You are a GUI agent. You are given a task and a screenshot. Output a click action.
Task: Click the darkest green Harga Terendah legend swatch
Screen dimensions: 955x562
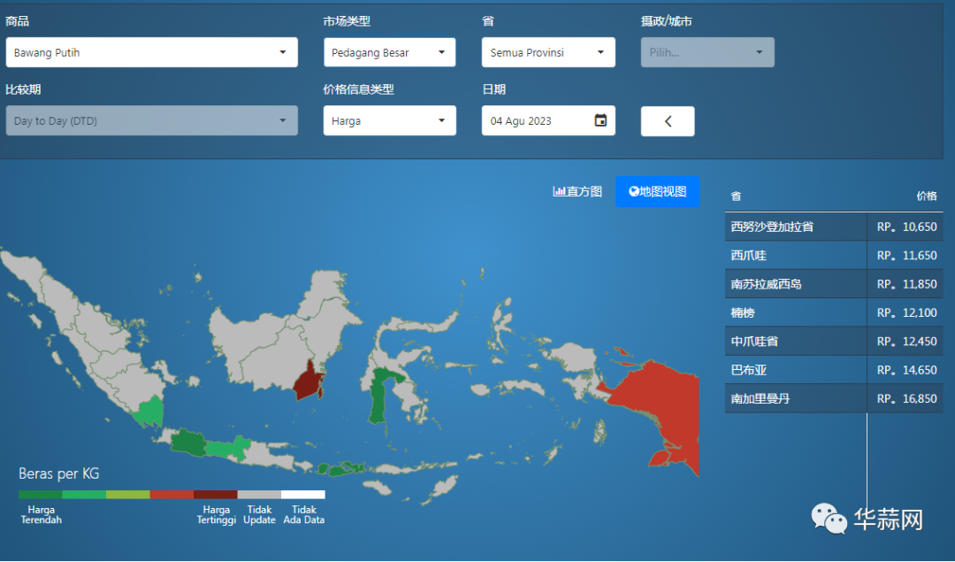pyautogui.click(x=40, y=495)
